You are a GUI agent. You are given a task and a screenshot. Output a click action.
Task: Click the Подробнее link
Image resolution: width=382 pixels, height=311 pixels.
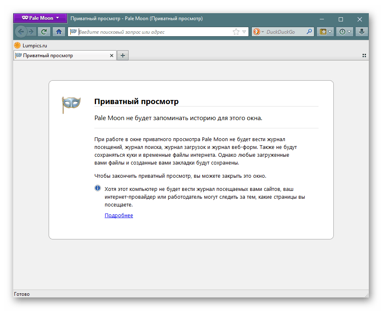tap(119, 216)
